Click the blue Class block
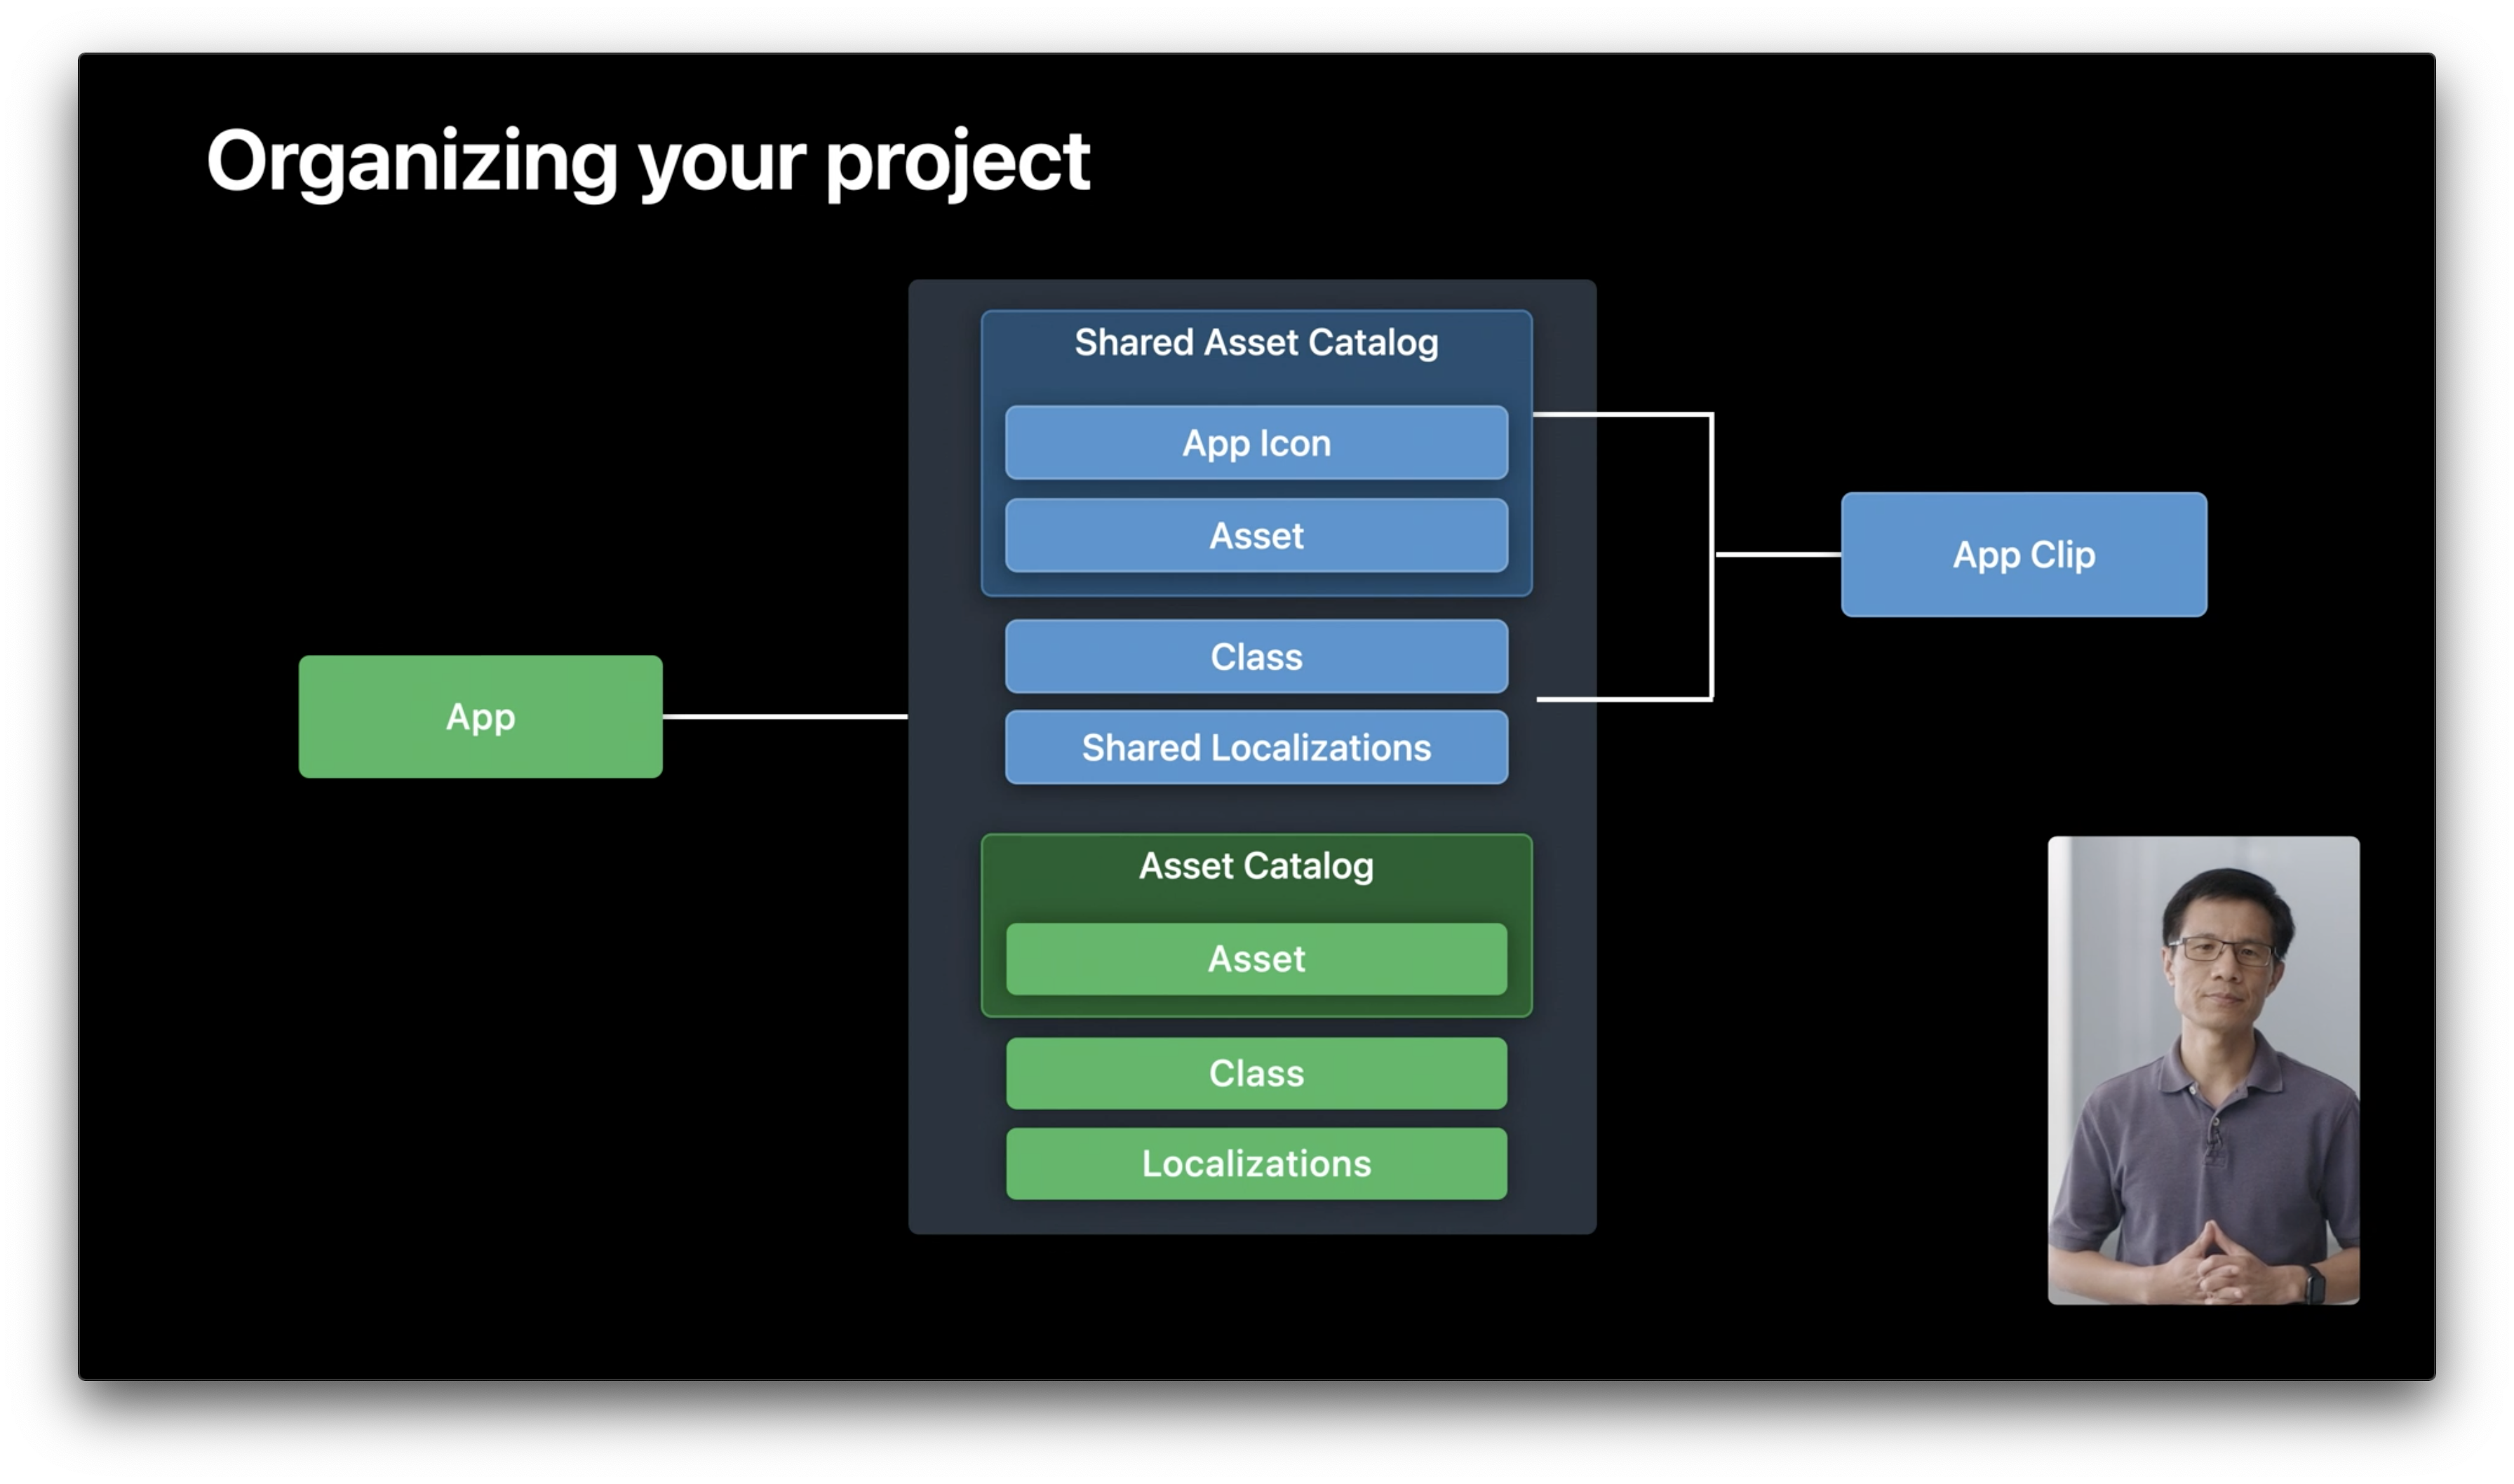 coord(1256,656)
